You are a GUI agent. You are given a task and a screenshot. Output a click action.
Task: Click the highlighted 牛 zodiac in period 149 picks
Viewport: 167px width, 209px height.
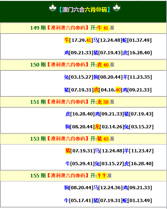click(67, 40)
